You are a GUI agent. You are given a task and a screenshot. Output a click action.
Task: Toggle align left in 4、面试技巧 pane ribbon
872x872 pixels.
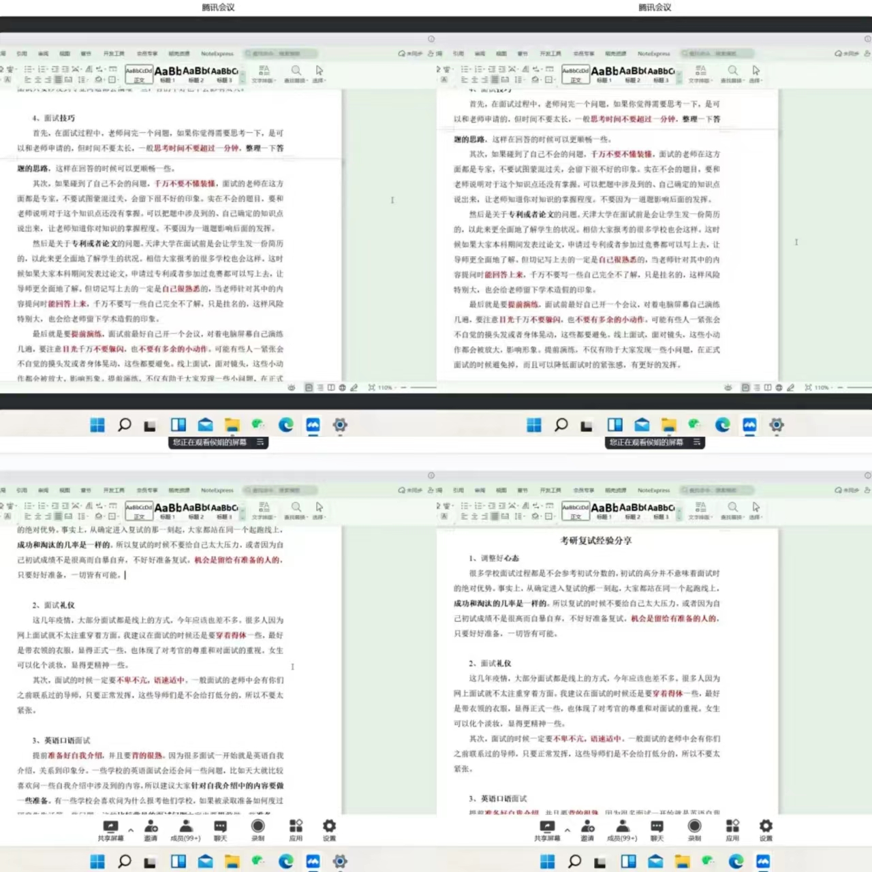pyautogui.click(x=28, y=79)
